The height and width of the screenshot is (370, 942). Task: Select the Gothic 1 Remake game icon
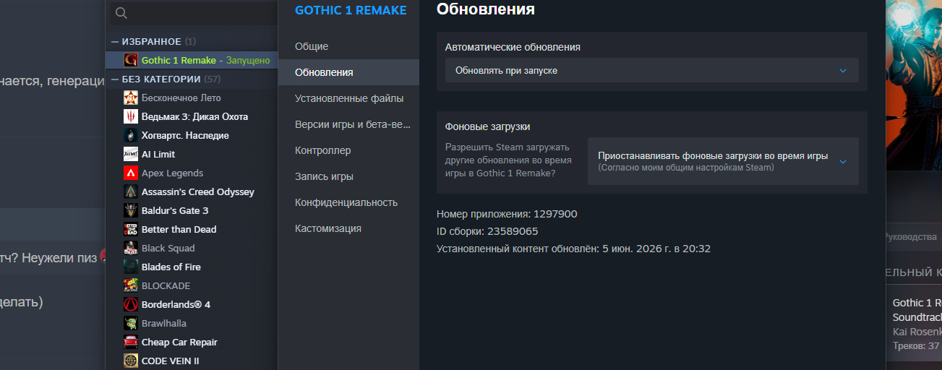(x=131, y=60)
